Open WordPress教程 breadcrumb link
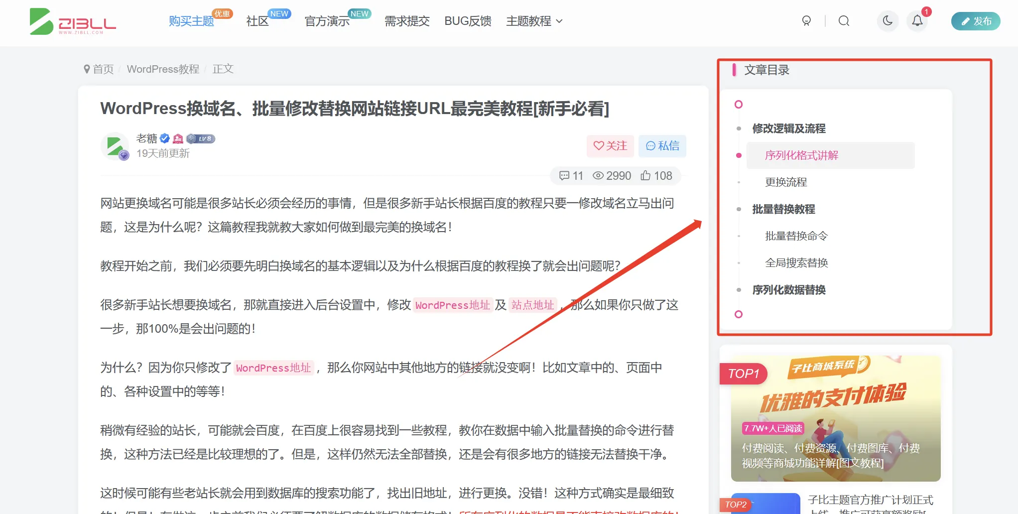This screenshot has height=514, width=1018. click(x=163, y=69)
